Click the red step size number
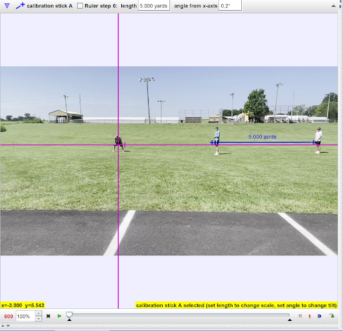The width and height of the screenshot is (343, 331). click(x=310, y=316)
